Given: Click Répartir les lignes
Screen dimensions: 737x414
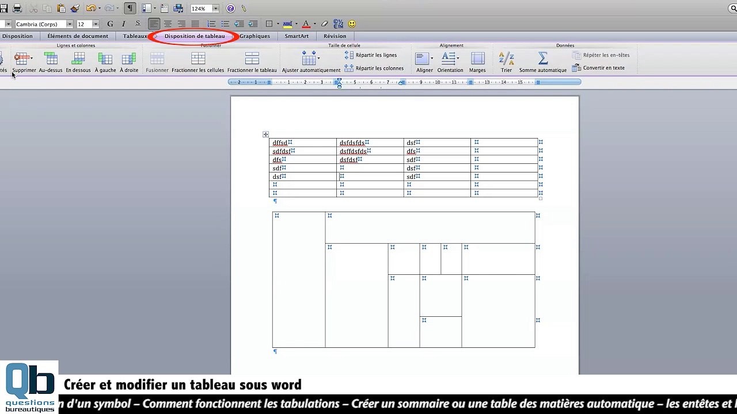Looking at the screenshot, I should click(371, 55).
